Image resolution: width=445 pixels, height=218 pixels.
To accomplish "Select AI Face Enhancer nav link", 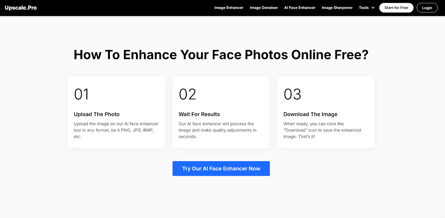I will 300,8.
